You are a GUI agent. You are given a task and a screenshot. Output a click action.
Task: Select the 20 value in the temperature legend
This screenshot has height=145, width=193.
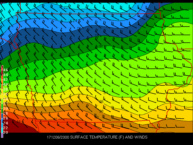[6, 132]
